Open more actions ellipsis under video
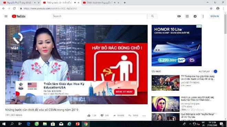This screenshot has width=227, height=127. click(144, 116)
